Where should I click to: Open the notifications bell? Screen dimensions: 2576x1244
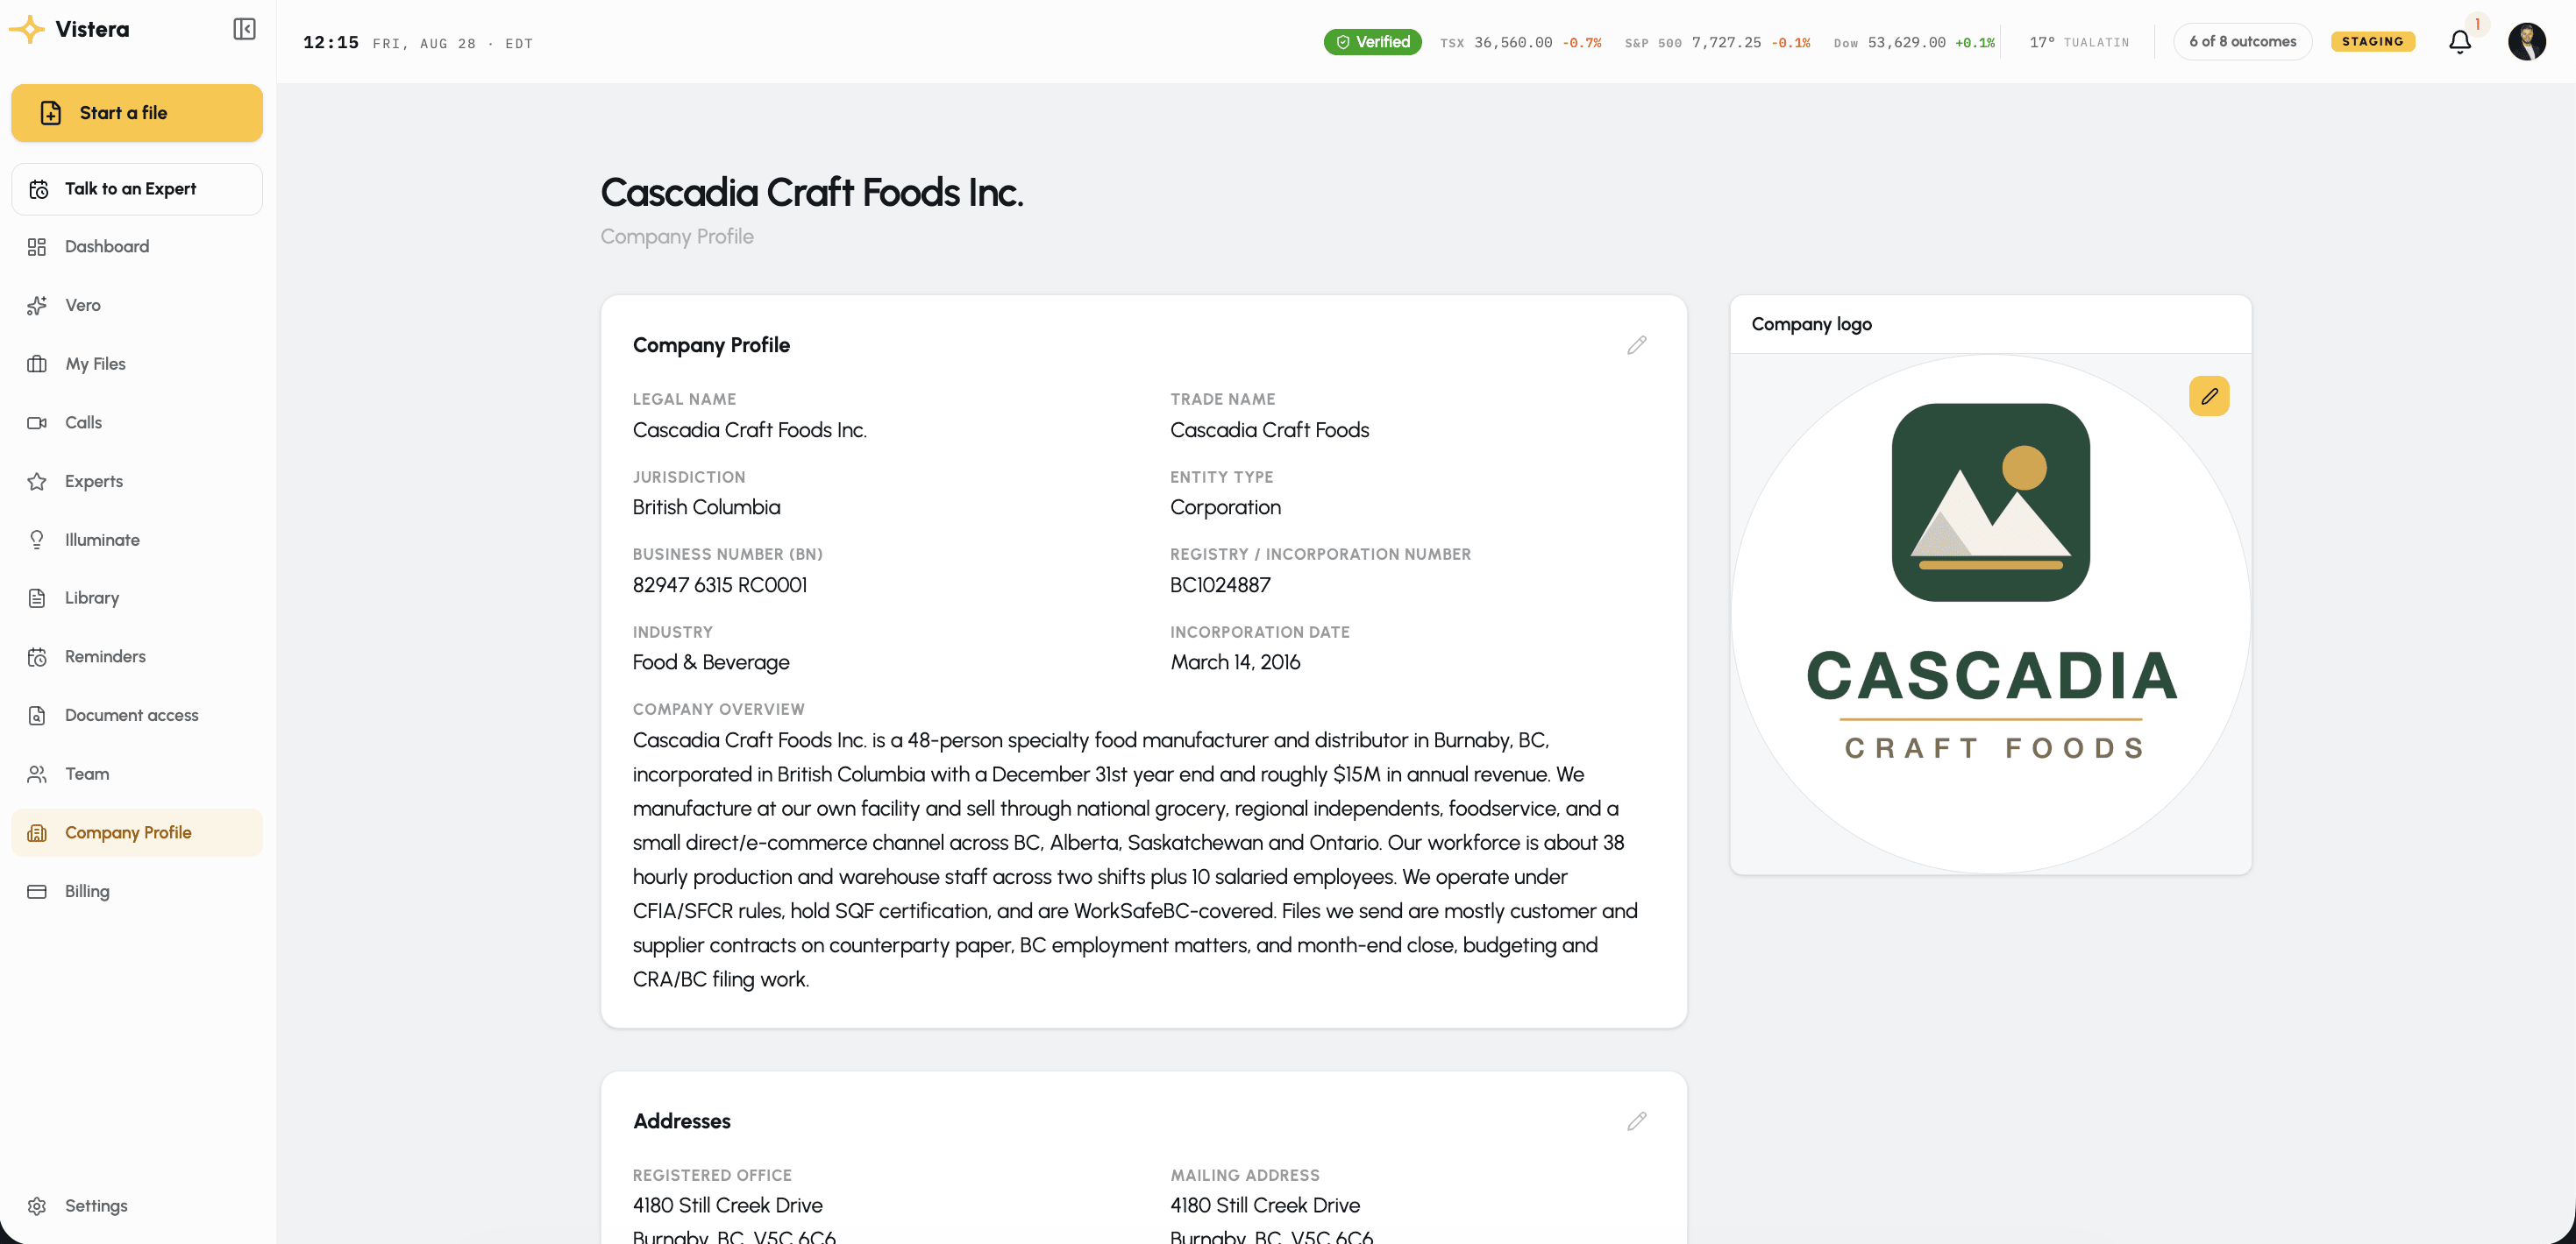[2459, 42]
